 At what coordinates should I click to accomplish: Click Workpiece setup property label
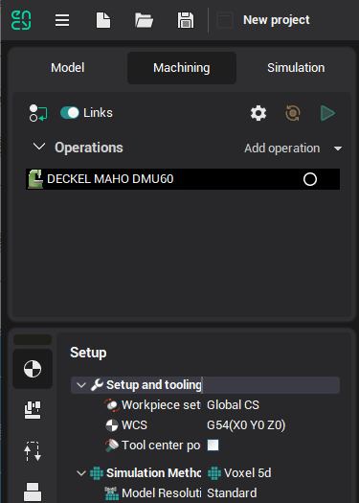click(x=161, y=405)
